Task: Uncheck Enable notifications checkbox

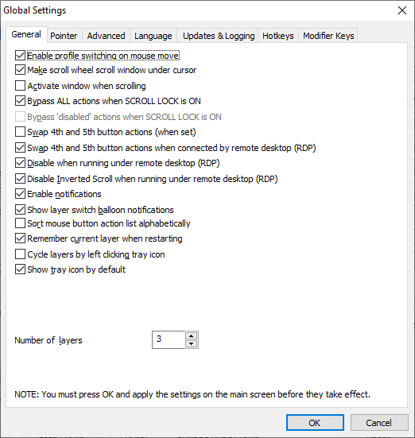Action: tap(20, 194)
